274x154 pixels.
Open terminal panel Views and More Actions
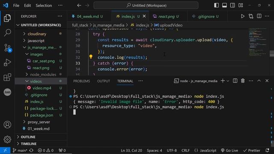251,81
